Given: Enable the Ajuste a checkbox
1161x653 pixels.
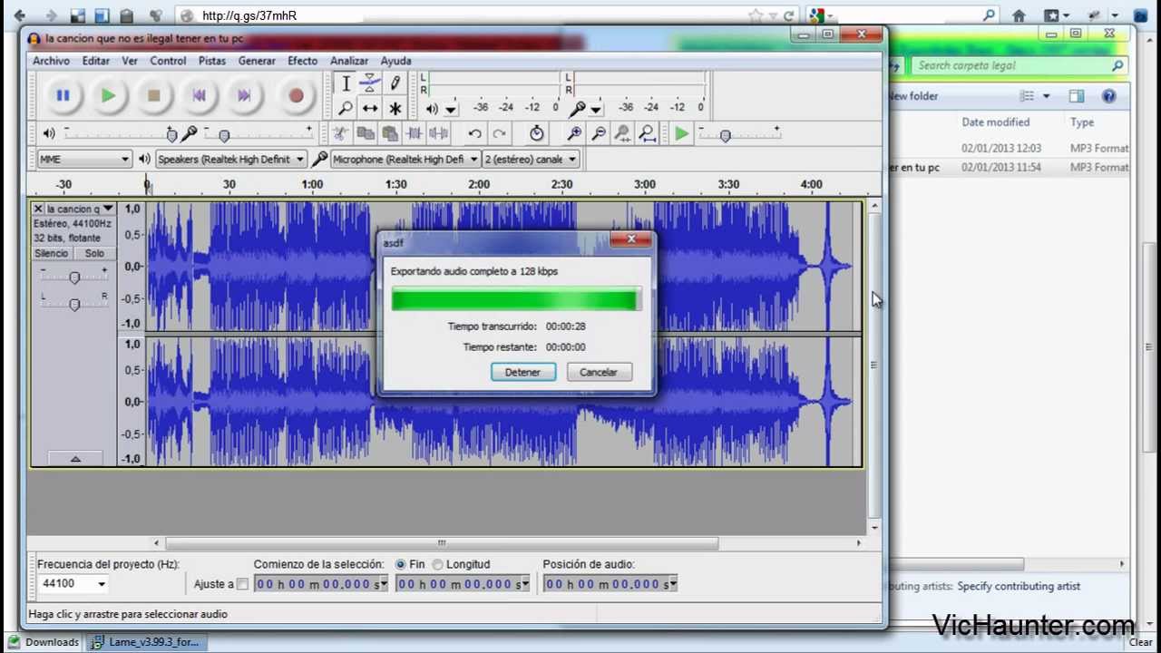Looking at the screenshot, I should 242,584.
